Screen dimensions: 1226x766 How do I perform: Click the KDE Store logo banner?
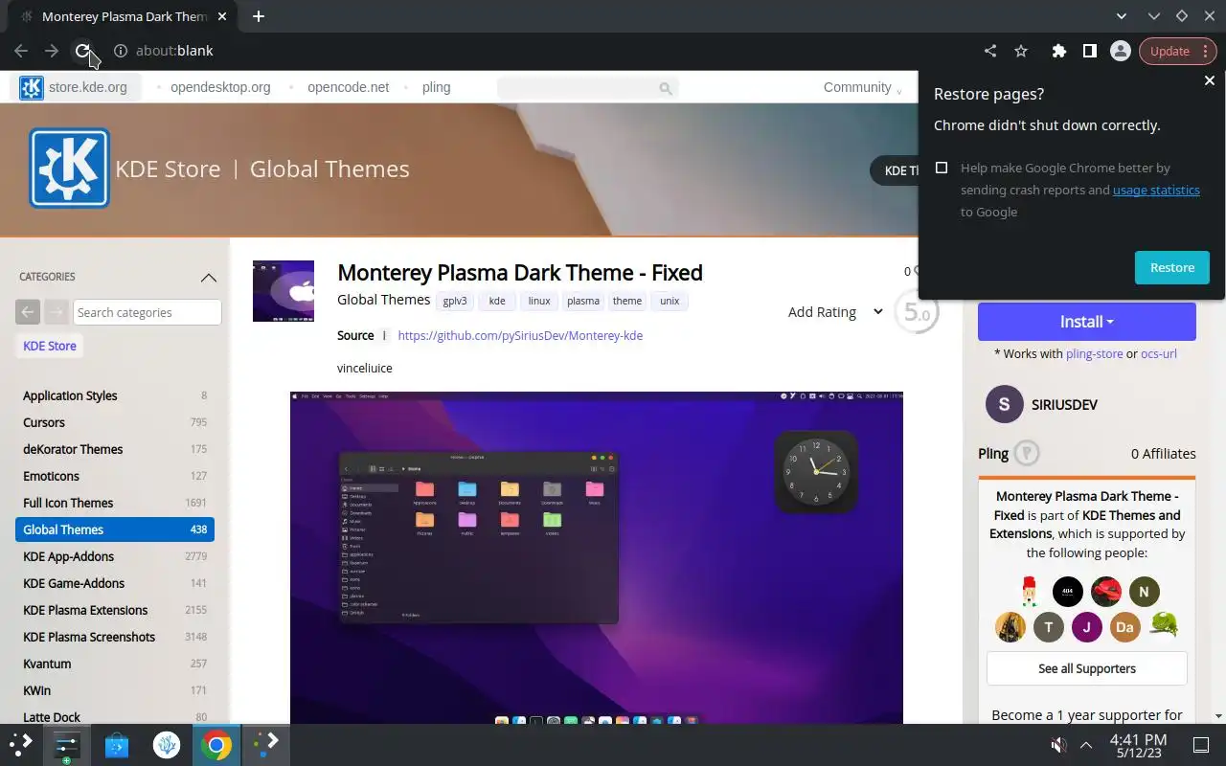coord(70,169)
